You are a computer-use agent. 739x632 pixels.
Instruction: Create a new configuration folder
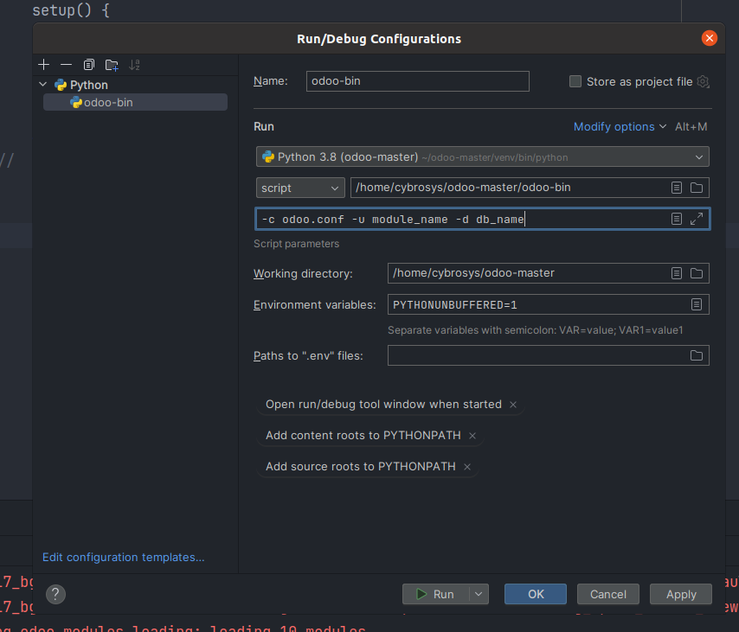point(112,65)
